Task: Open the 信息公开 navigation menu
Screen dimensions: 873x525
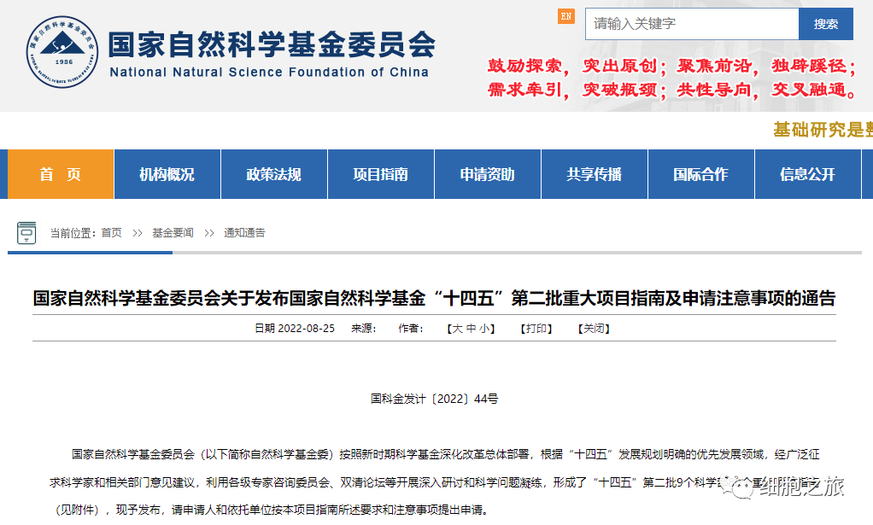Action: [x=807, y=173]
